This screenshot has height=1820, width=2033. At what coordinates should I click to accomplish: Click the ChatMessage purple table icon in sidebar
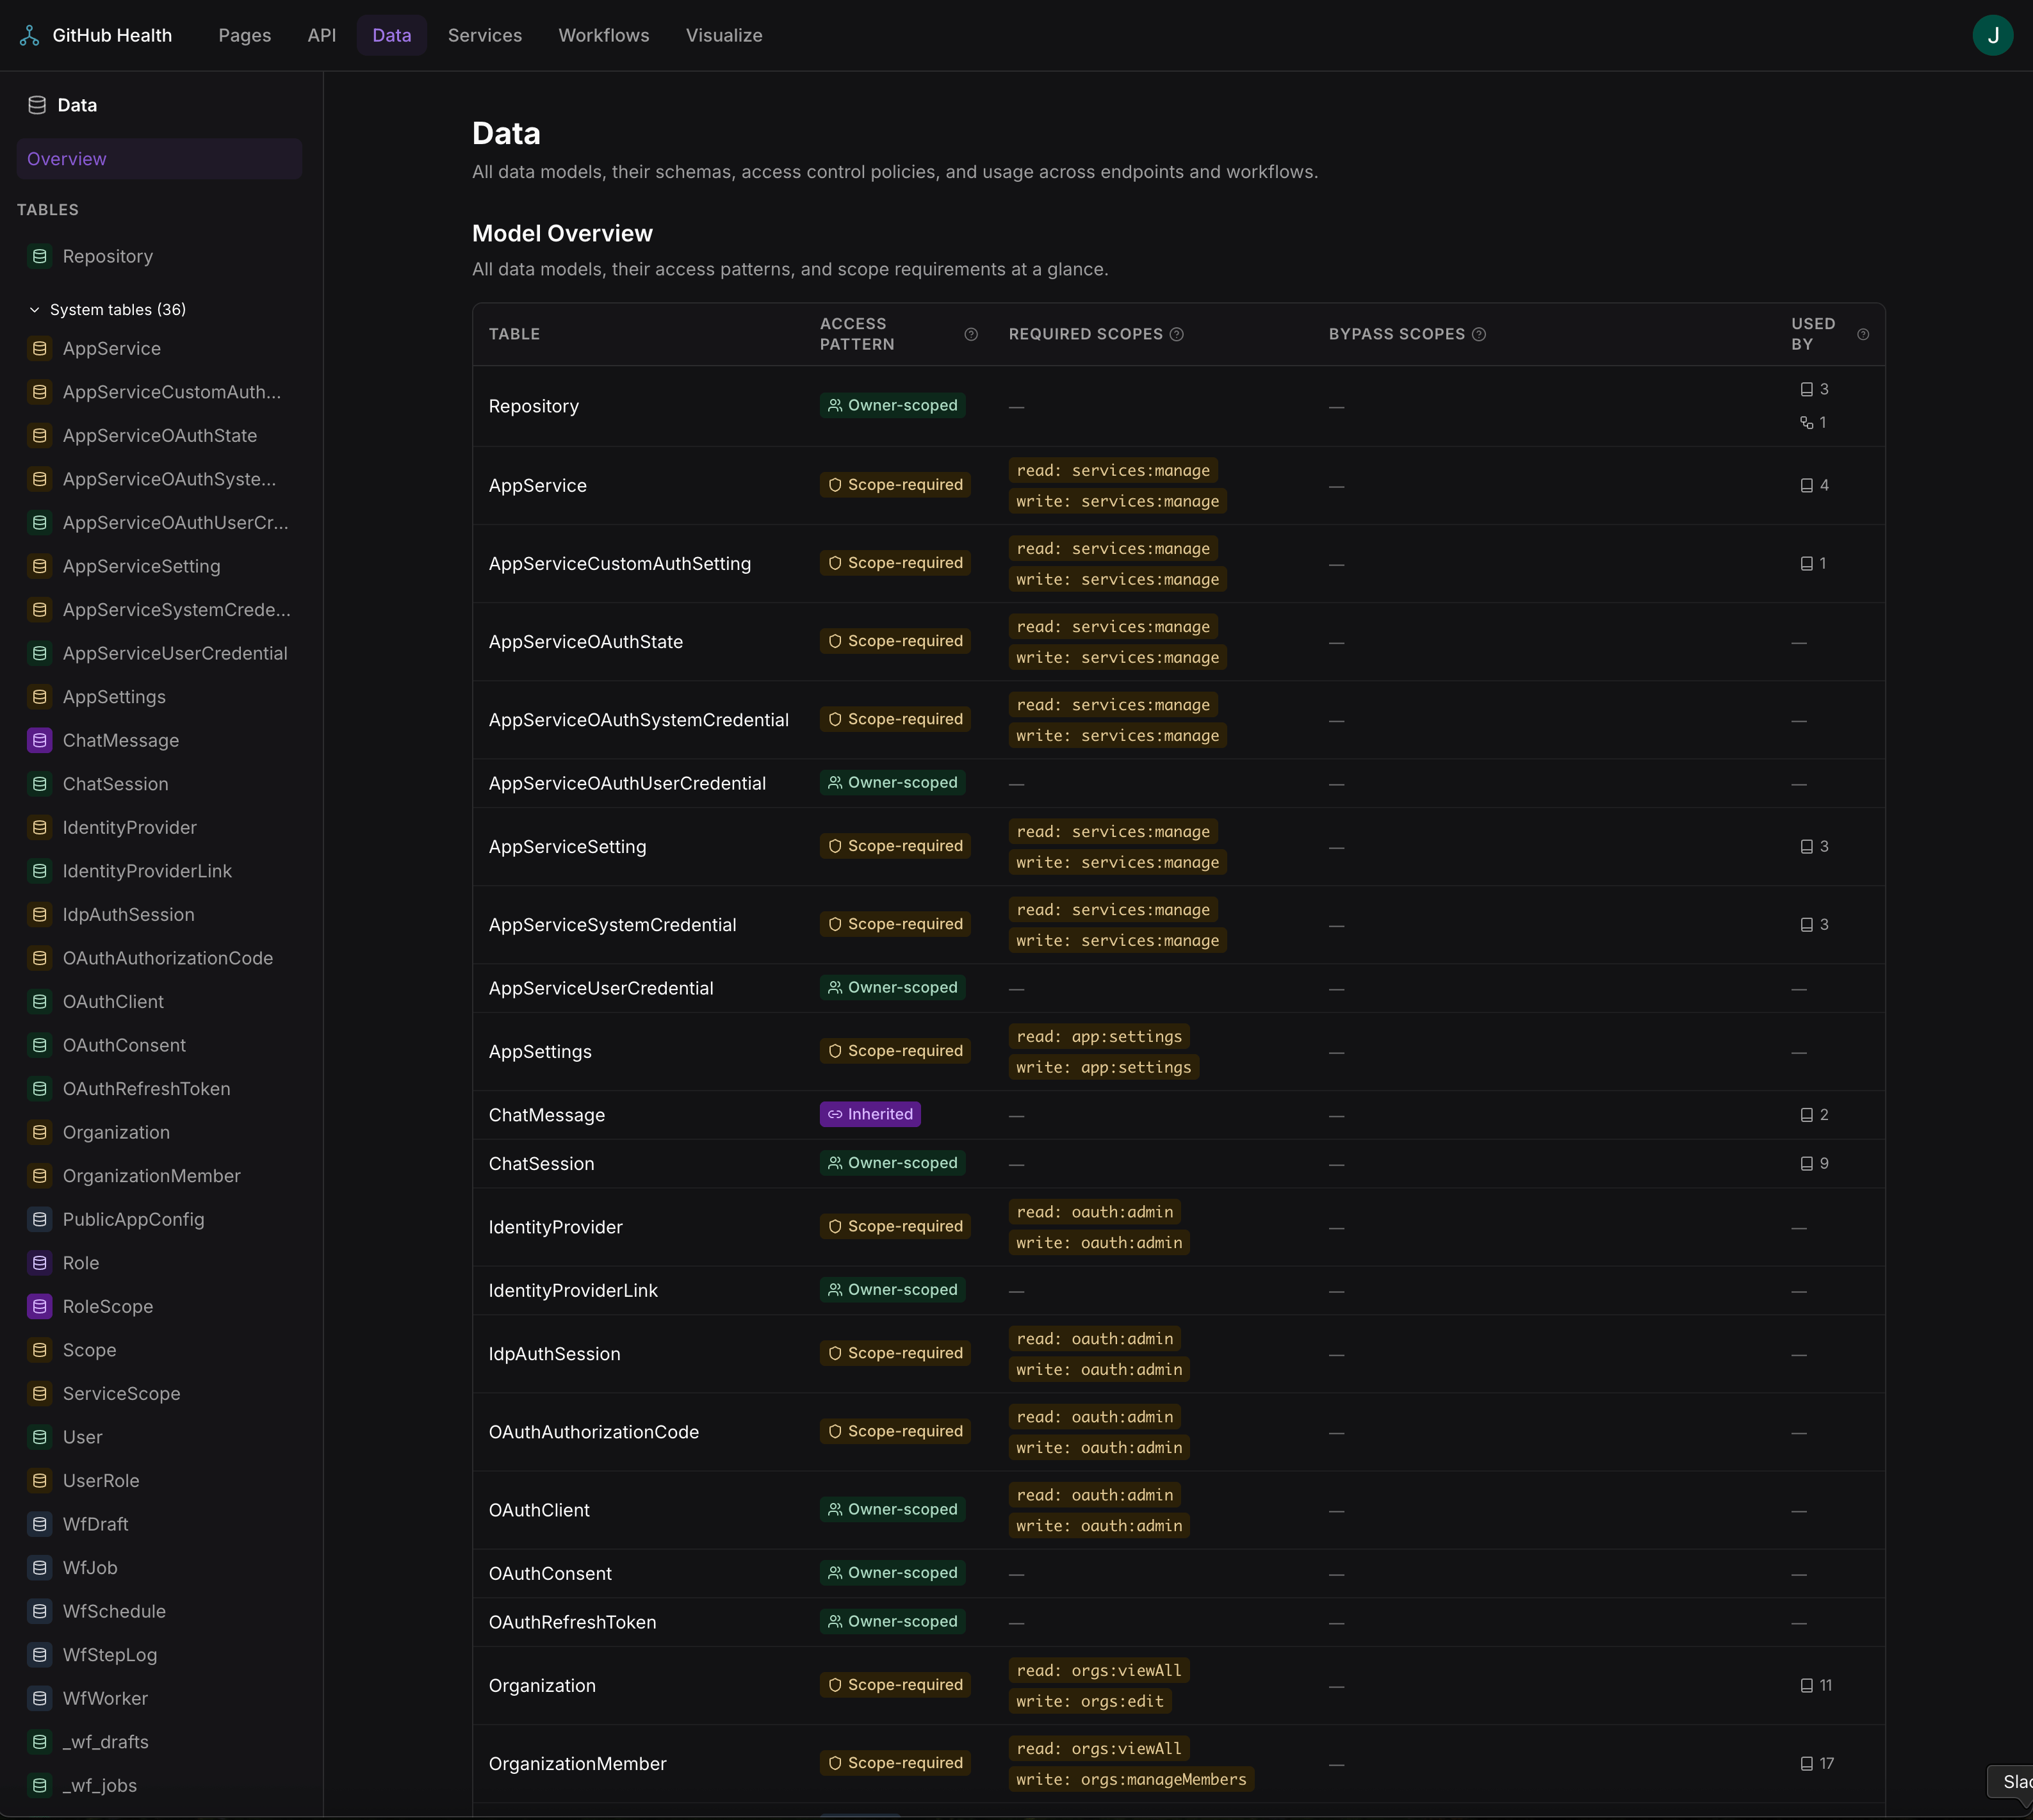point(40,740)
